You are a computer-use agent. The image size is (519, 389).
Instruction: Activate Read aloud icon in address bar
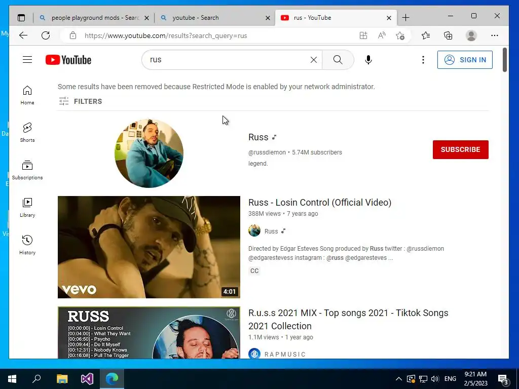point(382,35)
